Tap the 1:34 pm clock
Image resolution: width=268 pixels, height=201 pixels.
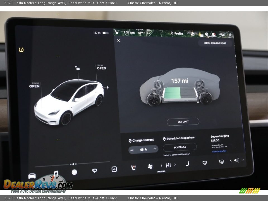pos(129,32)
